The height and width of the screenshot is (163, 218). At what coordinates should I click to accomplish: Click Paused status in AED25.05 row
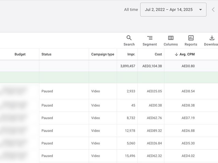[47, 91]
